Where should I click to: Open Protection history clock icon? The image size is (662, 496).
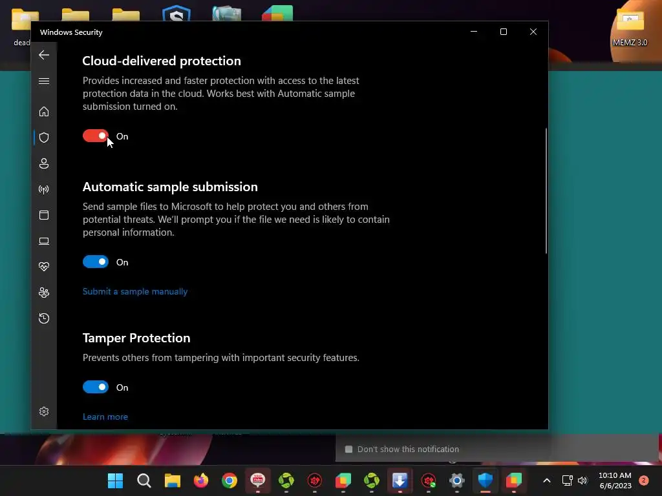(44, 318)
